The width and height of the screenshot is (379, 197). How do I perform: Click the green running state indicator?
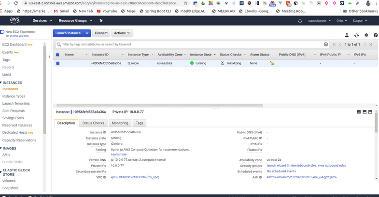click(x=192, y=63)
